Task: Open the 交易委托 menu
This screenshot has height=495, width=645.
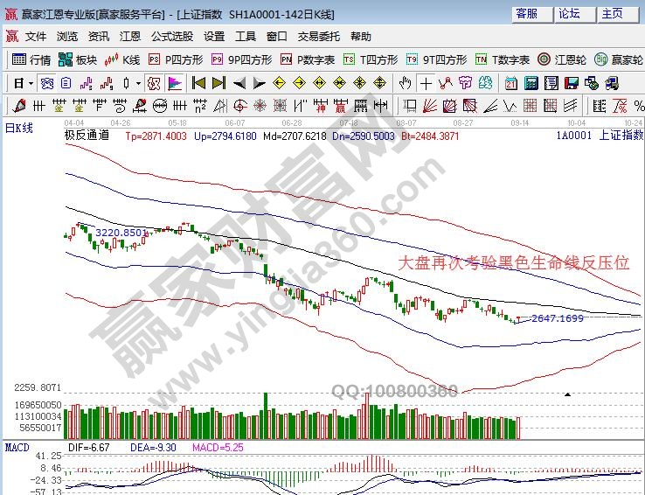Action: (x=319, y=37)
